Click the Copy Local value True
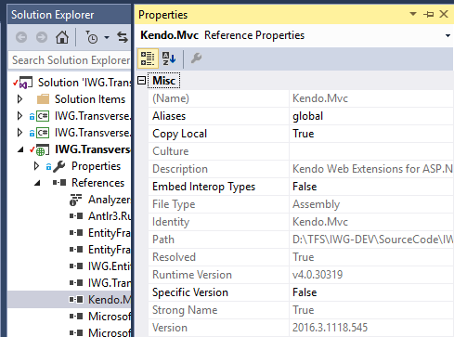The height and width of the screenshot is (337, 454). pyautogui.click(x=304, y=134)
